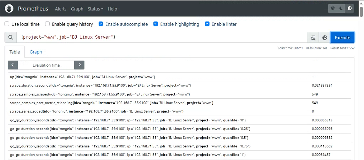Enable the Use local time checkbox
The width and height of the screenshot is (364, 160).
coord(7,24)
